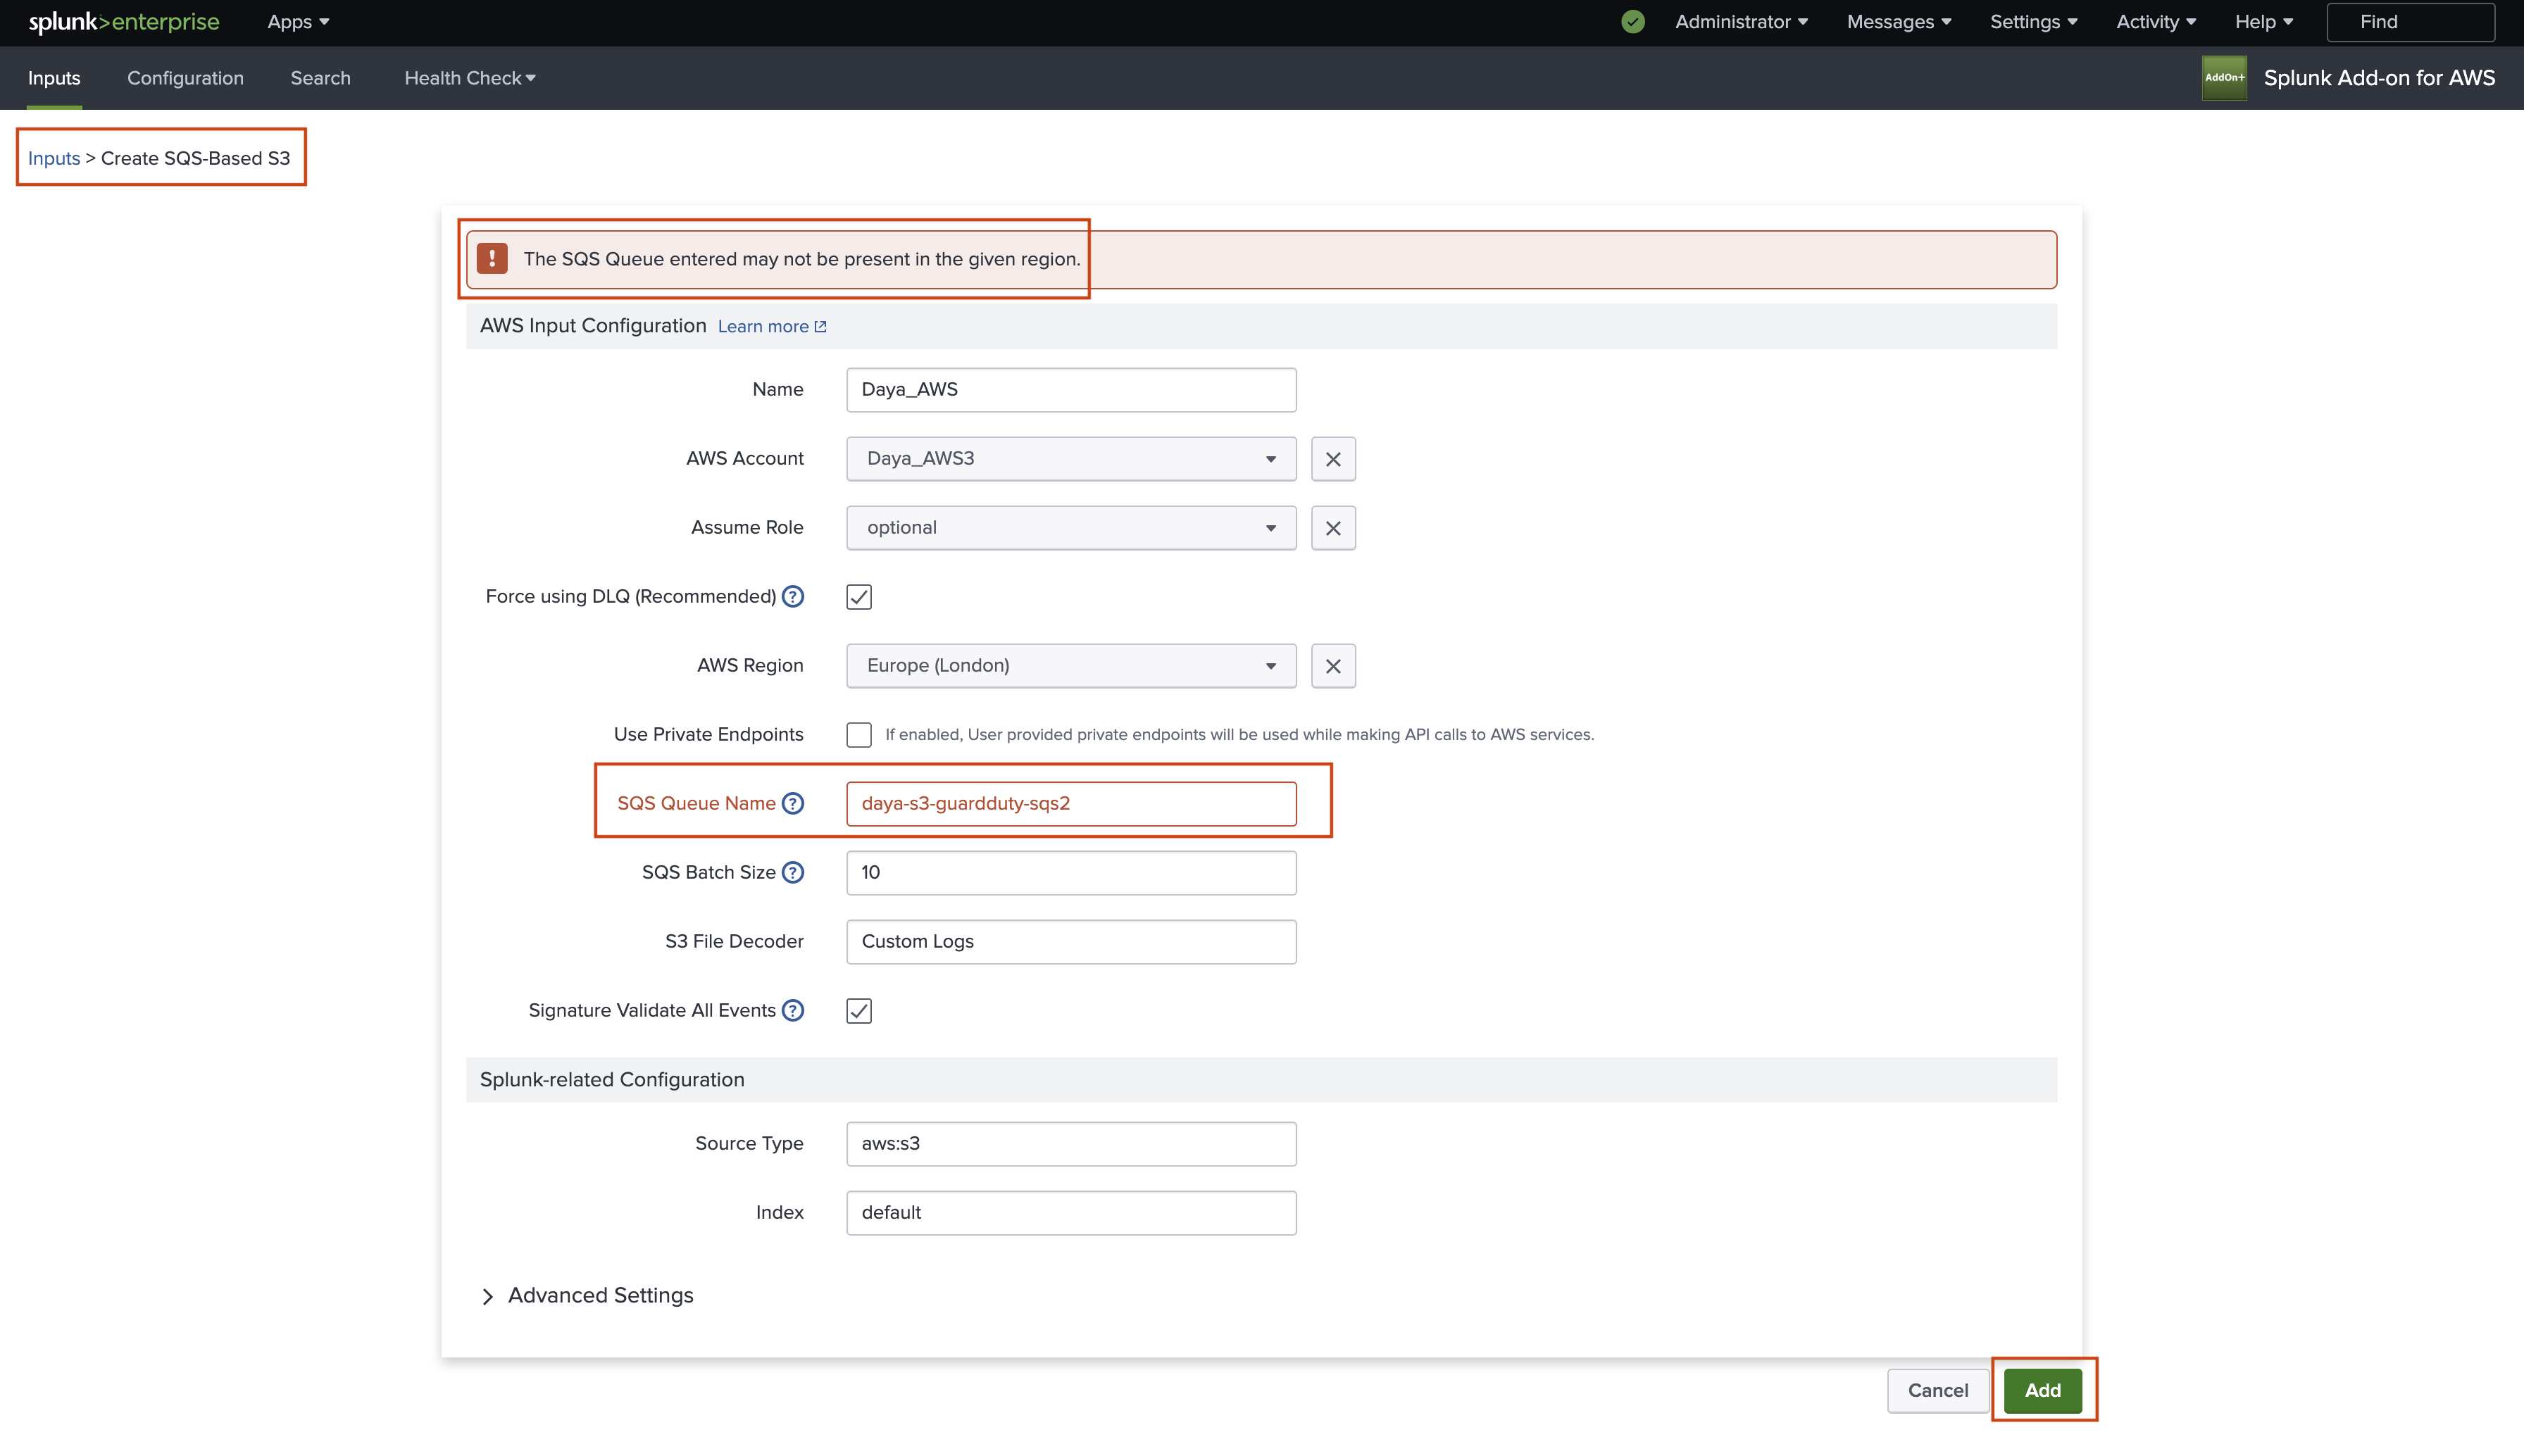Click the splunk>enterprise logo
2524x1456 pixels.
pos(124,22)
